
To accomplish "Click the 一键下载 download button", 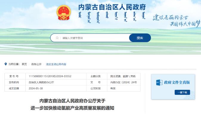I will 182,92.
